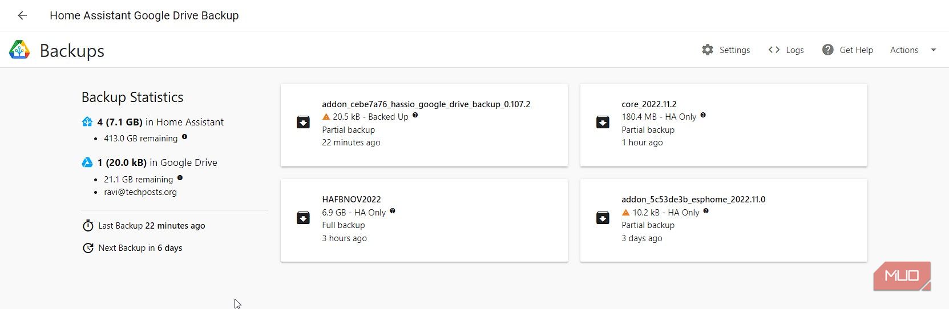Click the Google Drive Backup logo
949x309 pixels.
19,50
